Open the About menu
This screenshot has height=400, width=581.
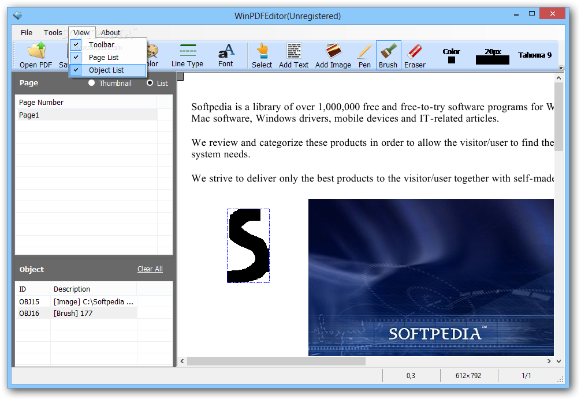click(x=110, y=32)
